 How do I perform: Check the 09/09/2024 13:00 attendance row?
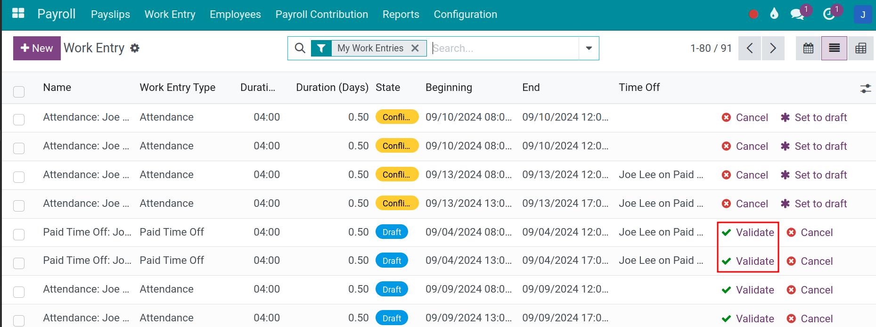pyautogui.click(x=19, y=320)
